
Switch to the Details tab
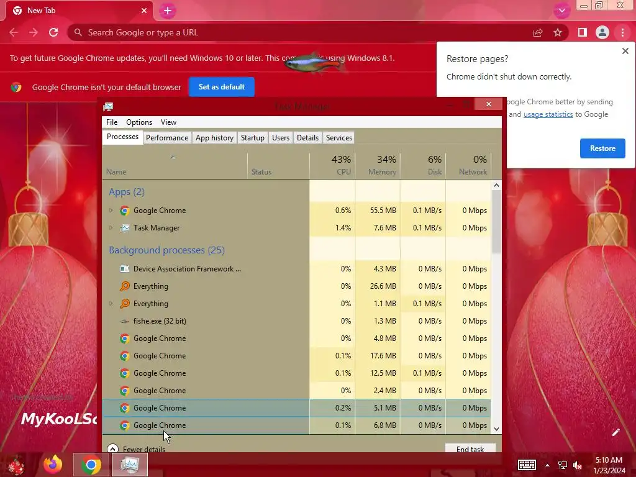pos(307,138)
